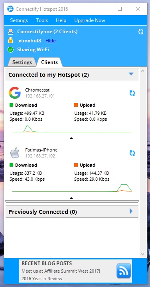Click the yellow padlock password icon
This screenshot has width=150, height=287.
[x=11, y=40]
